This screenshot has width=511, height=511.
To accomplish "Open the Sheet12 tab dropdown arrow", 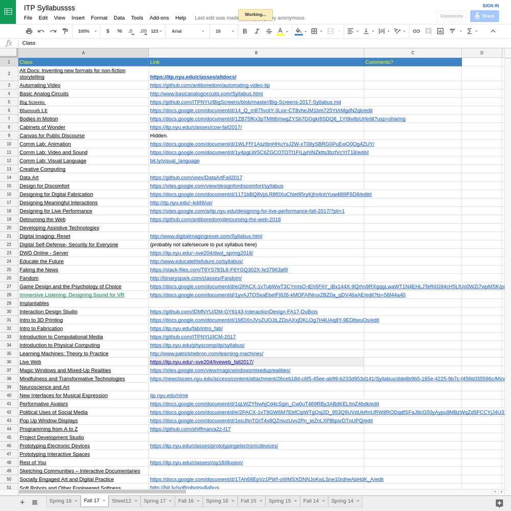I will coord(135,501).
